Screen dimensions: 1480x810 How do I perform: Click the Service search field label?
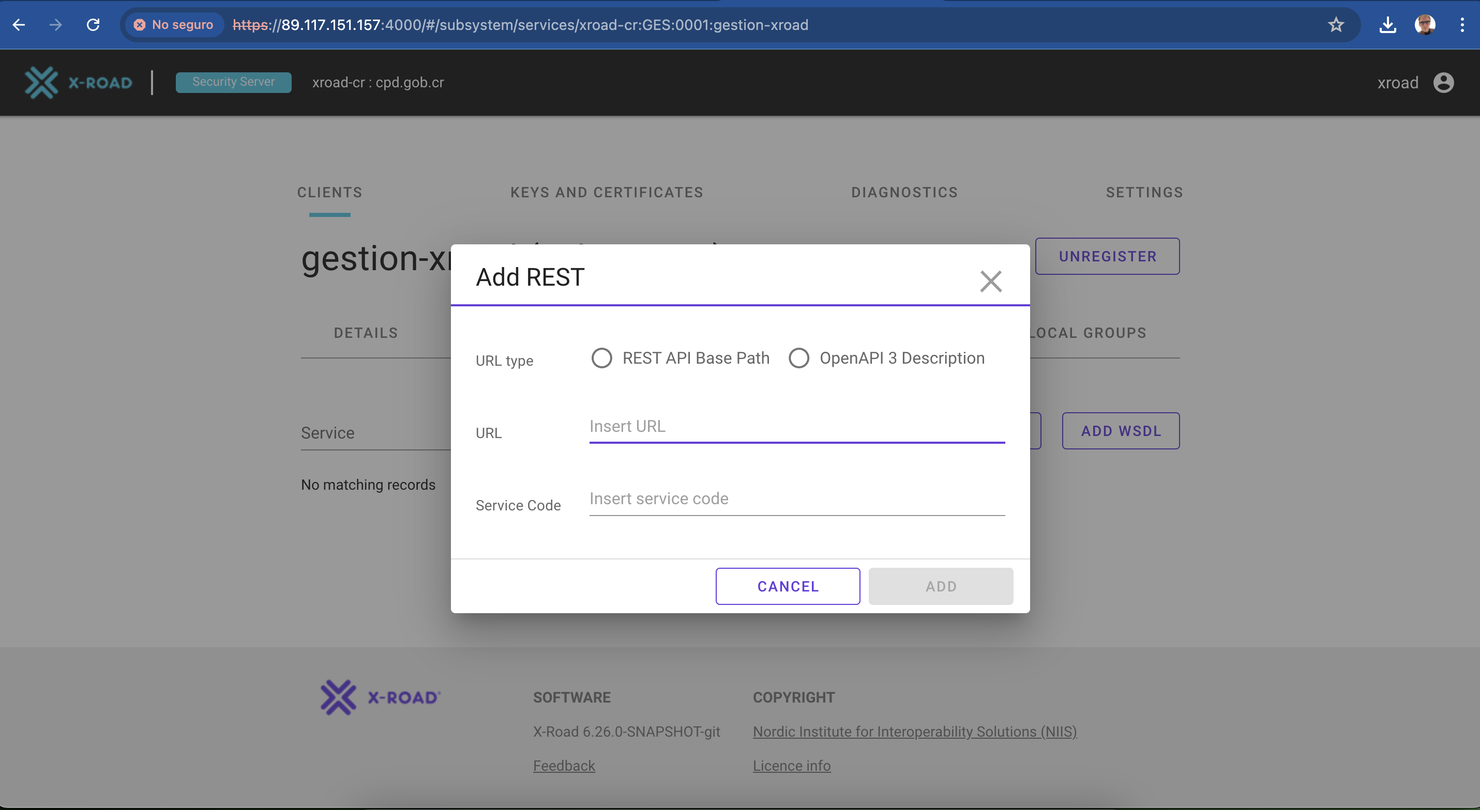(327, 433)
